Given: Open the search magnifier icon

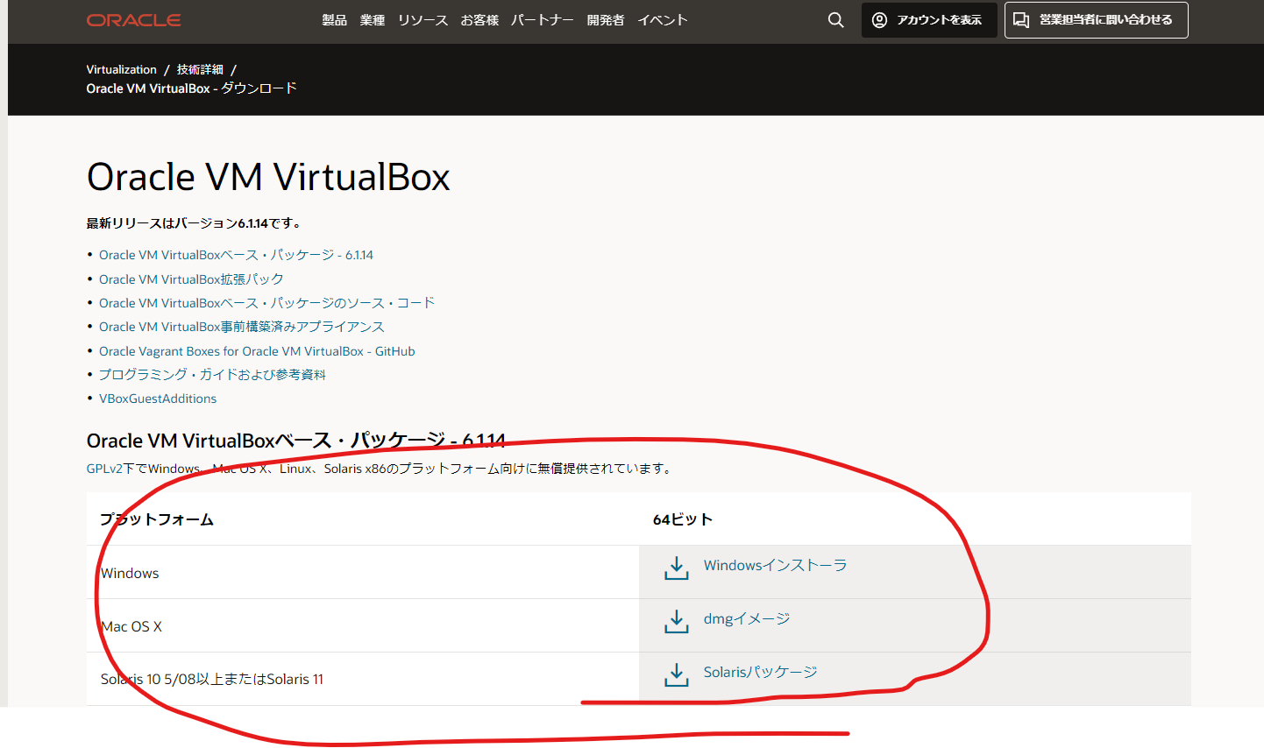Looking at the screenshot, I should click(836, 20).
